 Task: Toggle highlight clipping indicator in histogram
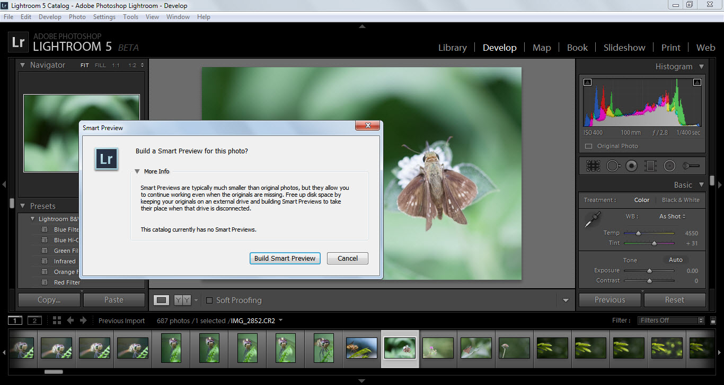(x=697, y=82)
